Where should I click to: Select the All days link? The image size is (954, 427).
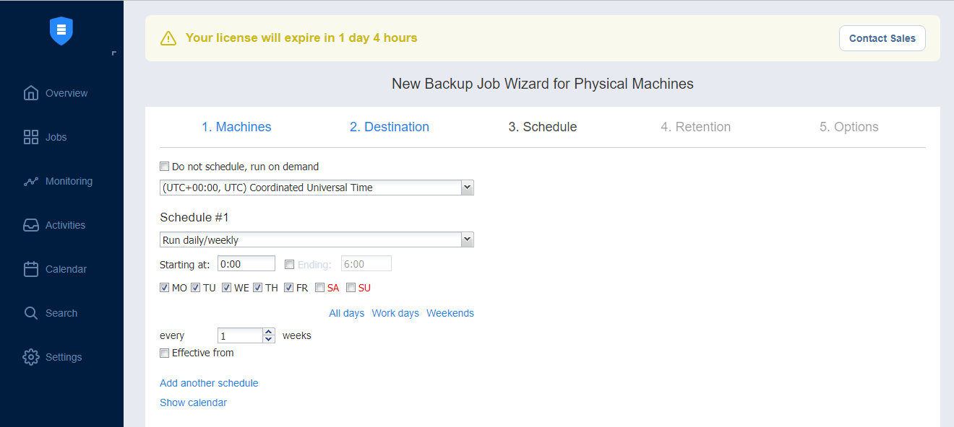coord(347,313)
